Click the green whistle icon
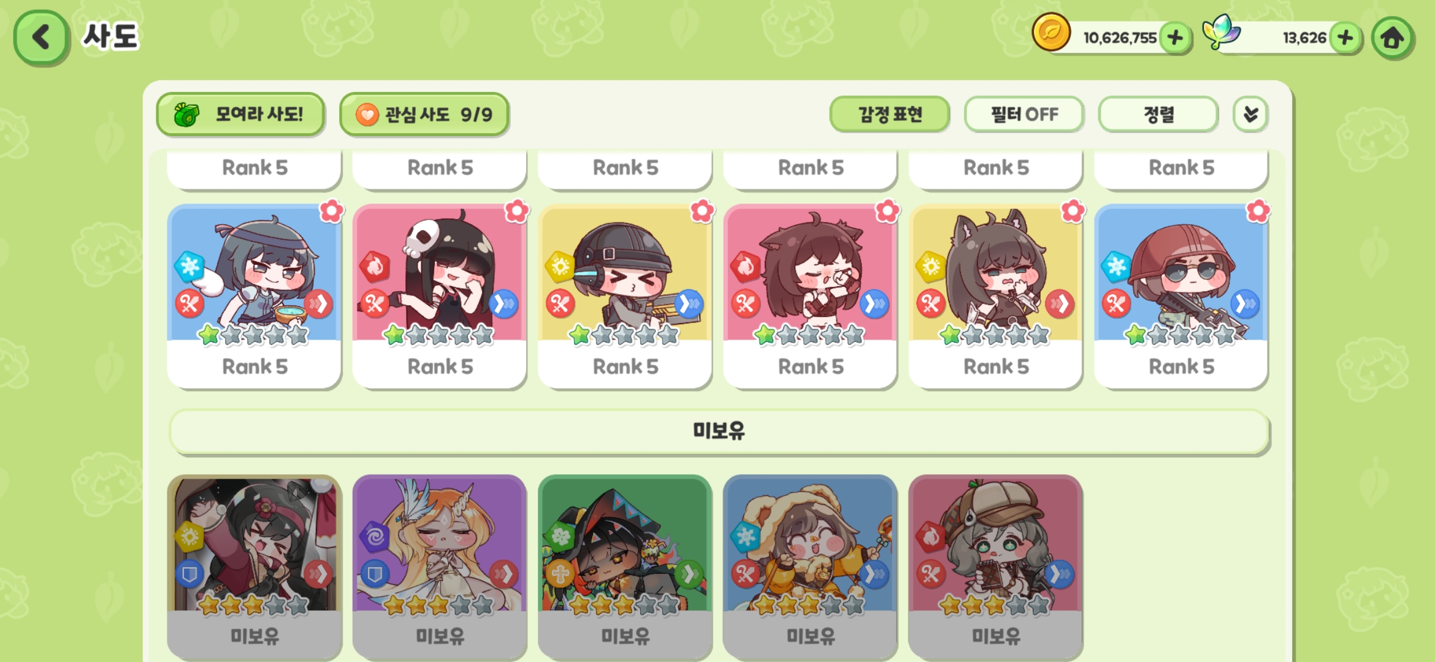1435x662 pixels. (x=186, y=115)
